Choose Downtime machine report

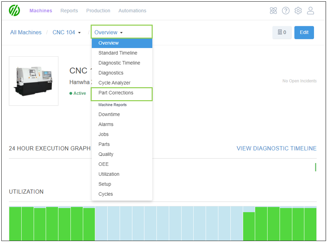tap(122, 115)
